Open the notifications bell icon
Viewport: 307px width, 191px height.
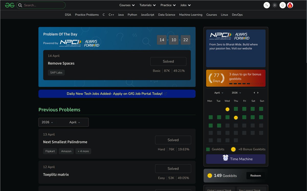pos(283,5)
